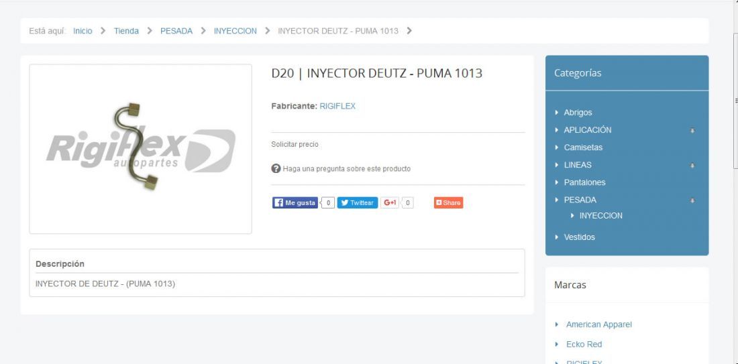
Task: Click the orange Share button
Action: click(449, 202)
